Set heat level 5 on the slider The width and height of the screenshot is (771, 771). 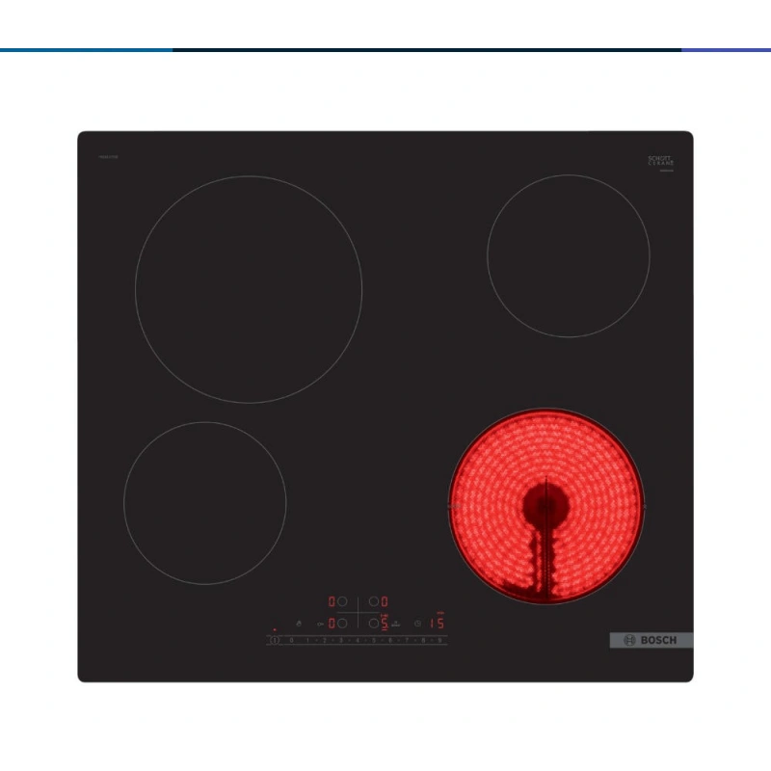374,640
